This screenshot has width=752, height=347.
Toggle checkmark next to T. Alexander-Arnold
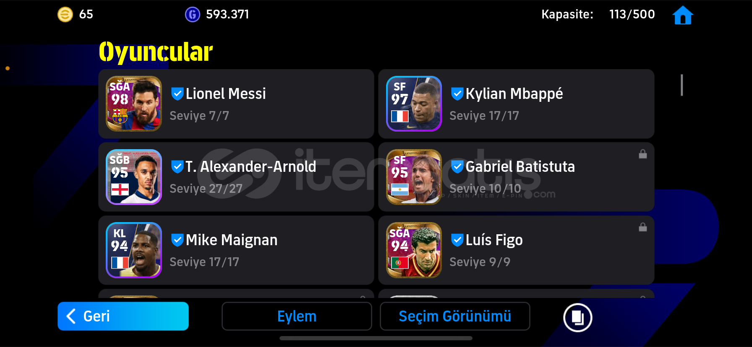click(178, 166)
